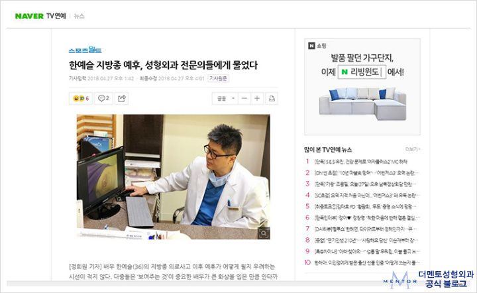The height and width of the screenshot is (293, 477).
Task: Decrease font size with minus button
Action: (x=244, y=98)
